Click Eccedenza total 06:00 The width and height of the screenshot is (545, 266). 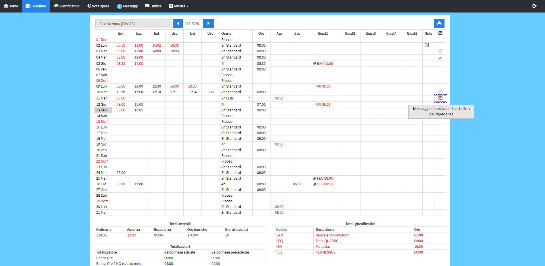point(158,235)
